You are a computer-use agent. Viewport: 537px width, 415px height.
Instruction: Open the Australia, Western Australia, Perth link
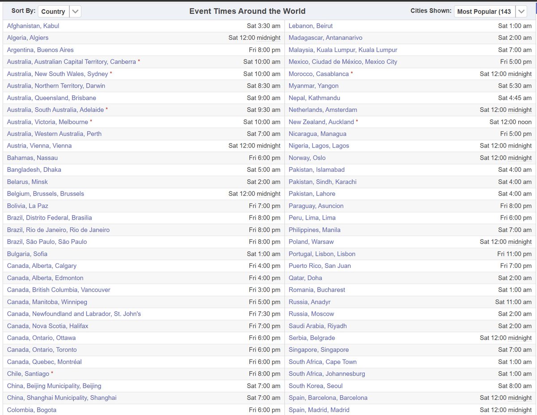click(x=55, y=134)
